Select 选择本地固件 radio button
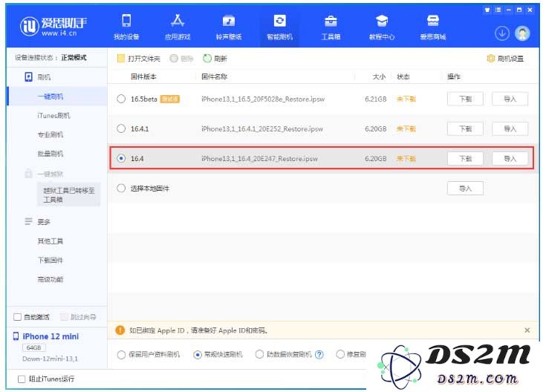543x392 pixels. pyautogui.click(x=121, y=189)
